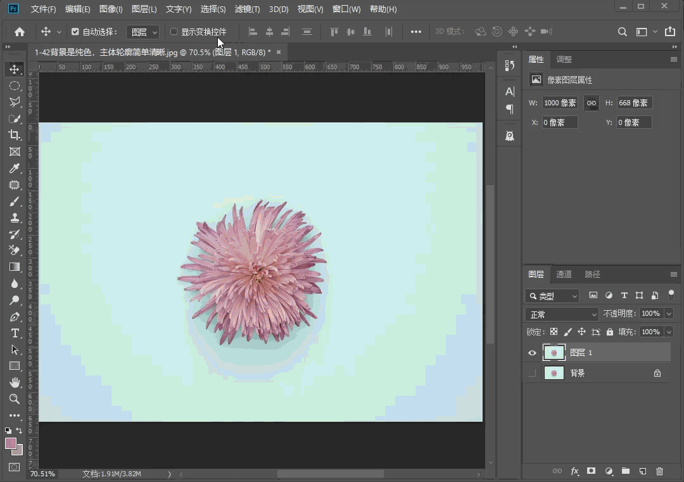
Task: Enable the 显示变换控件 checkbox
Action: 174,32
